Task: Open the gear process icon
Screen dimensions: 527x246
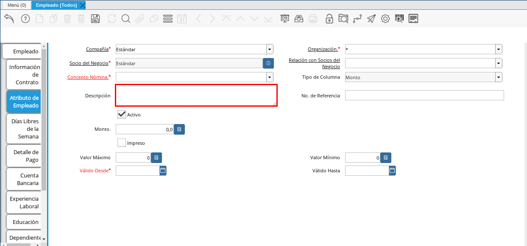Action: click(385, 19)
